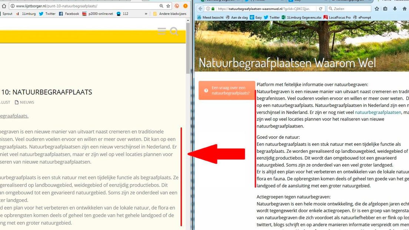Bookmark the lijstborger page with the star icon

point(168,6)
